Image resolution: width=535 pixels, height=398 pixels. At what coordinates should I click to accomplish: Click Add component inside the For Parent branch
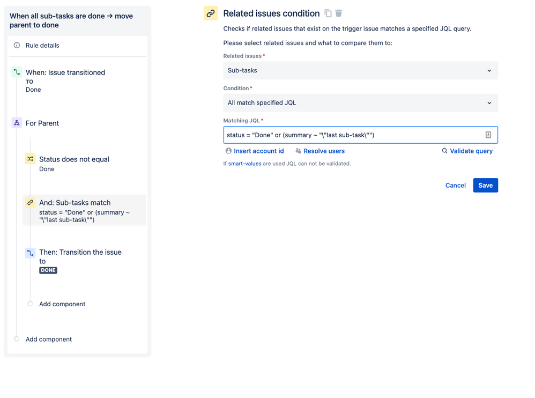pyautogui.click(x=62, y=304)
